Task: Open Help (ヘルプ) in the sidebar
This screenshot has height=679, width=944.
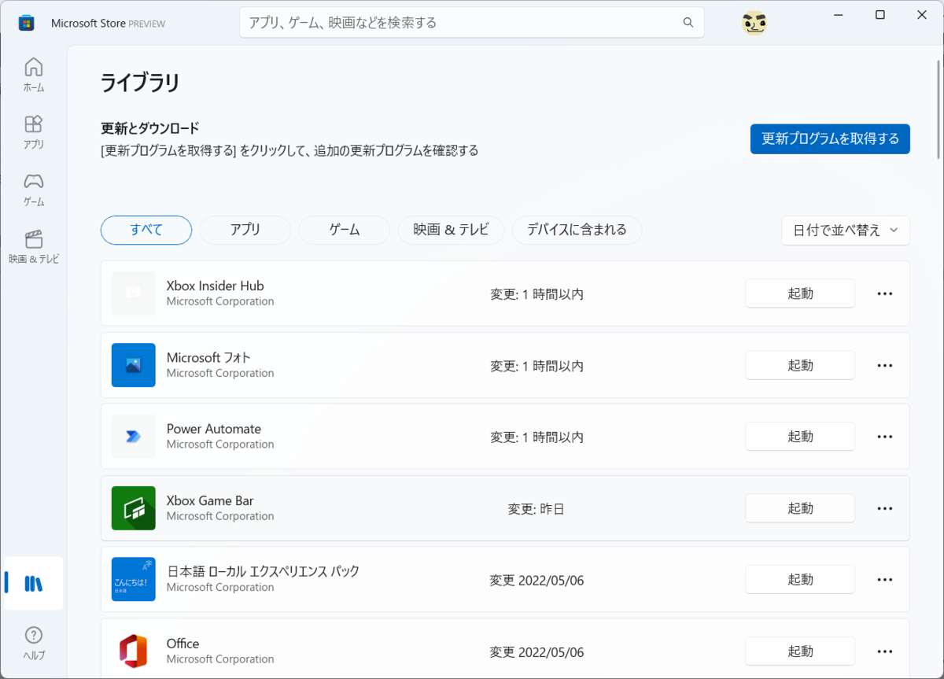Action: point(34,644)
